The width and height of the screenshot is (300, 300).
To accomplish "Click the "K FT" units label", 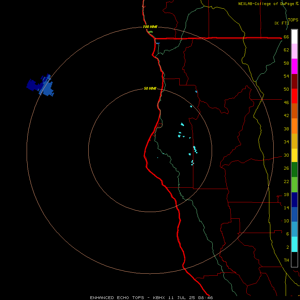I will point(282,23).
